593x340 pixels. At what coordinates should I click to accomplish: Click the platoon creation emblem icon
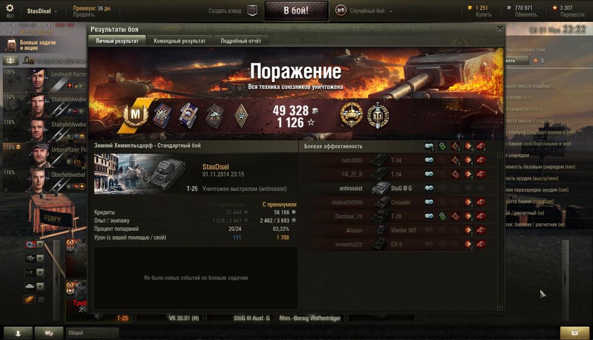252,11
